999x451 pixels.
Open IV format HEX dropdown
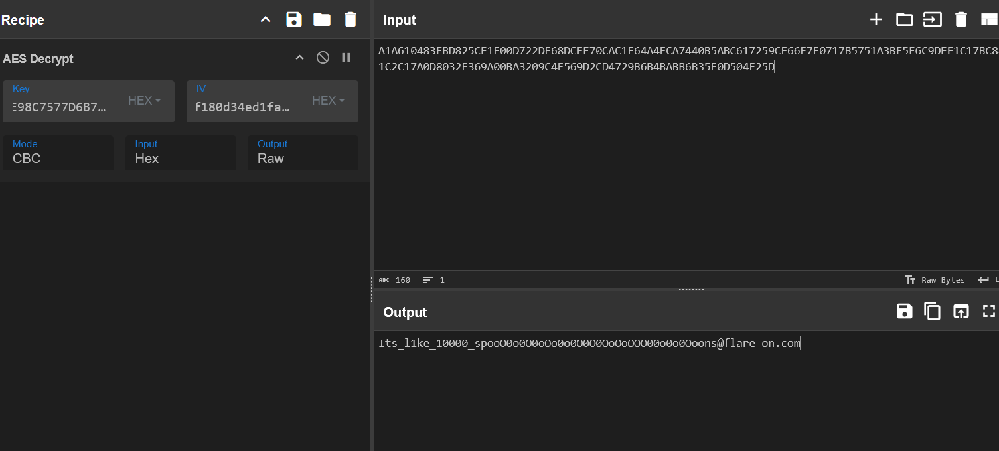coord(329,101)
